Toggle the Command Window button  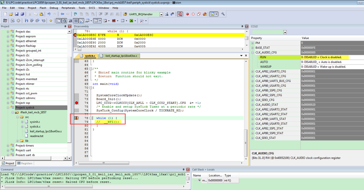(59, 21)
